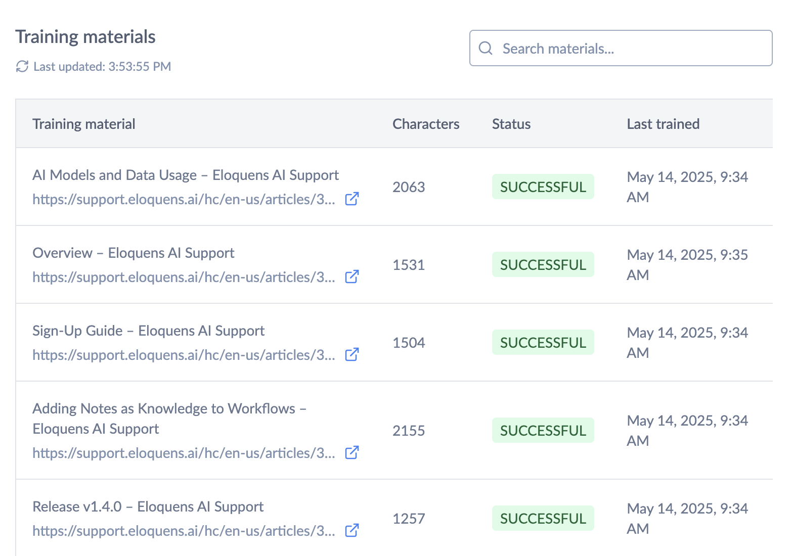Open external link icon for Sign-Up Guide
Image resolution: width=792 pixels, height=556 pixels.
352,354
